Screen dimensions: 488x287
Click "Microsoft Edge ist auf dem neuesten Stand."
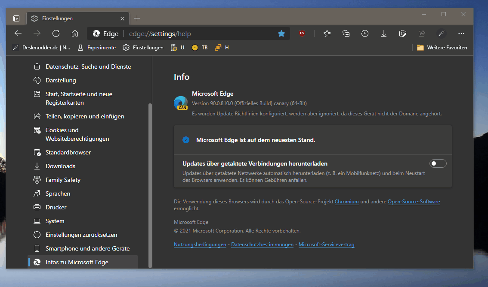point(256,140)
